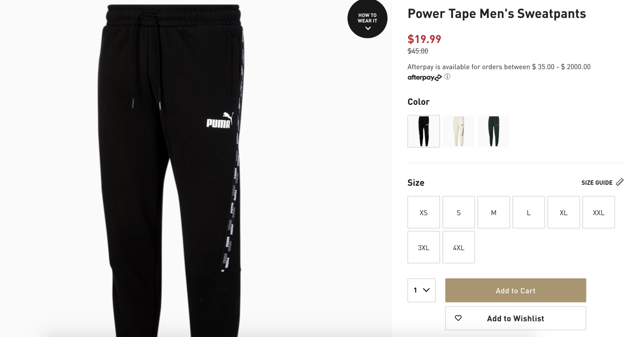Select size XS
Viewport: 630px width, 337px height.
pyautogui.click(x=423, y=212)
